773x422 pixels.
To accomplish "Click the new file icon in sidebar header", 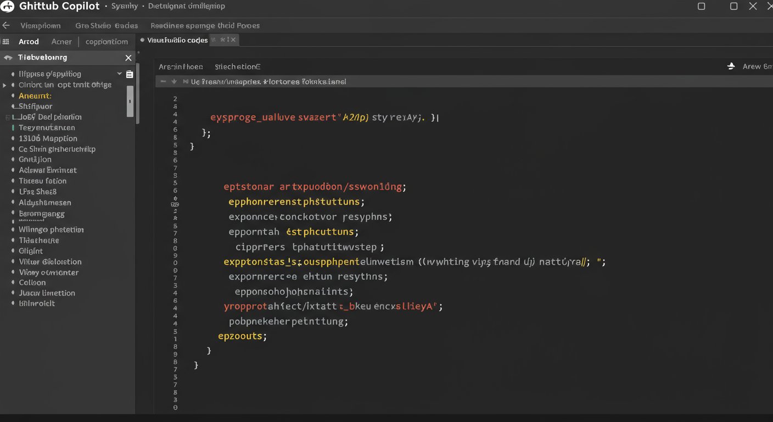I will click(130, 74).
